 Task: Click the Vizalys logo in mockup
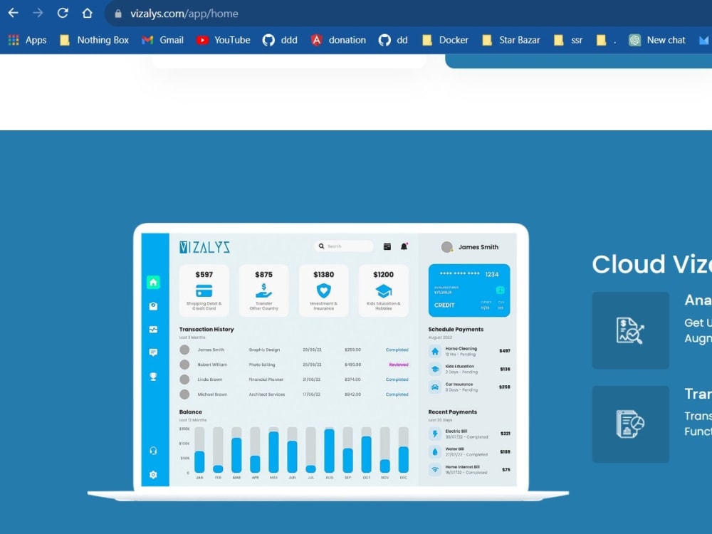coord(205,247)
